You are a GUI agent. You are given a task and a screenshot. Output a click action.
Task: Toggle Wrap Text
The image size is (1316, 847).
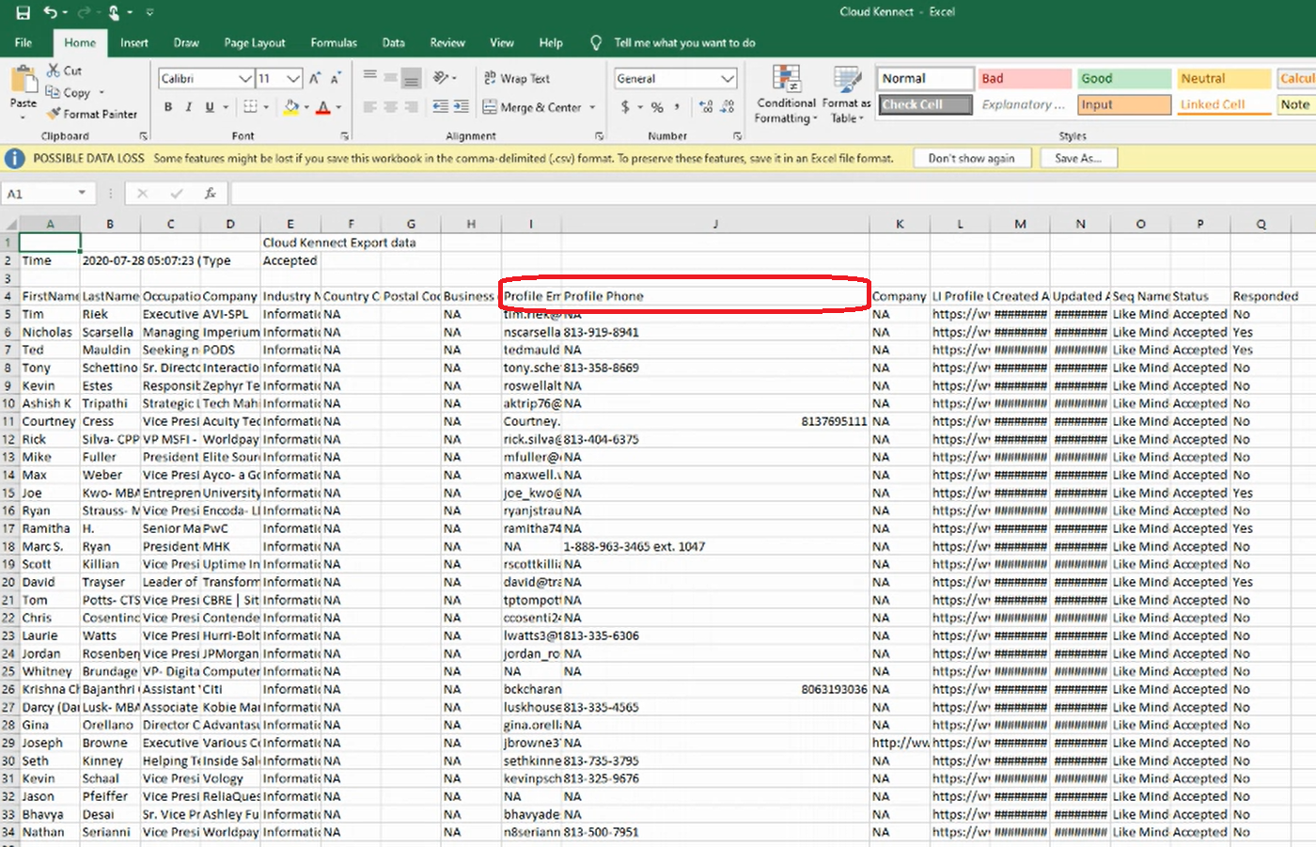pyautogui.click(x=517, y=78)
